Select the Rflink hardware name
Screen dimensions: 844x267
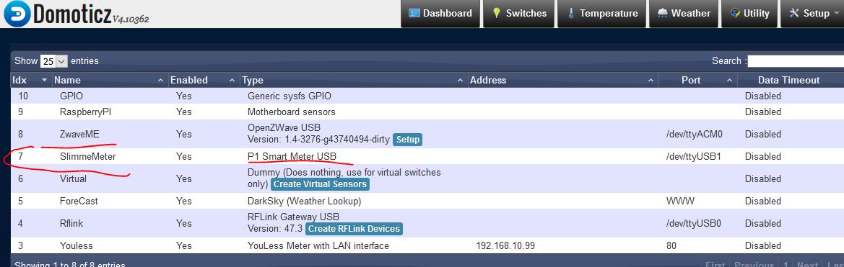(x=71, y=223)
